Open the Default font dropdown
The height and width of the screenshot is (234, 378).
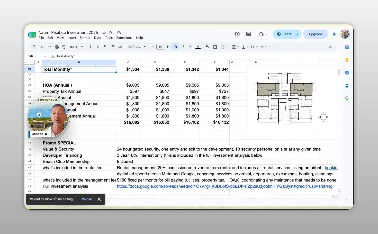point(137,47)
